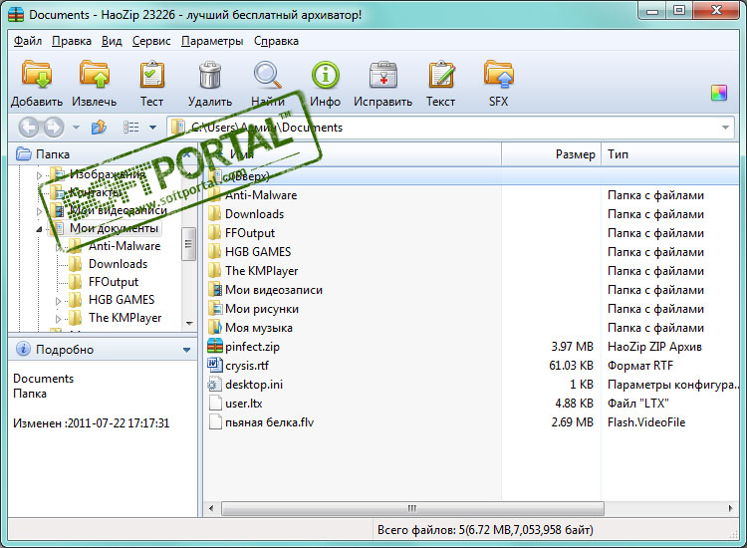Expand The KMPlayer in folder tree
Image resolution: width=747 pixels, height=548 pixels.
click(58, 319)
